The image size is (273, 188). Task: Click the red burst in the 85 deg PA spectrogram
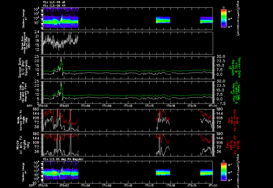(x=62, y=171)
